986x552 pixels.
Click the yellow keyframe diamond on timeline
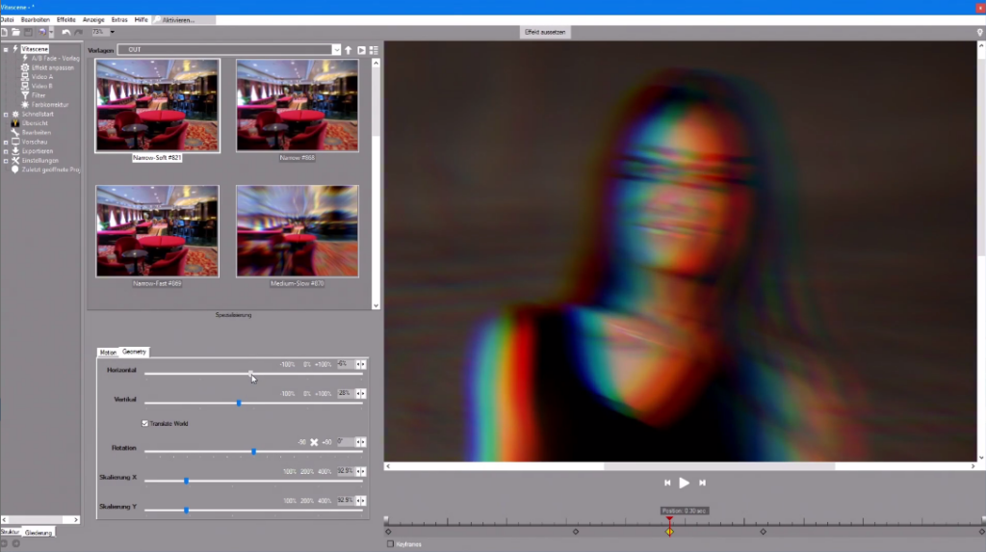coord(670,532)
